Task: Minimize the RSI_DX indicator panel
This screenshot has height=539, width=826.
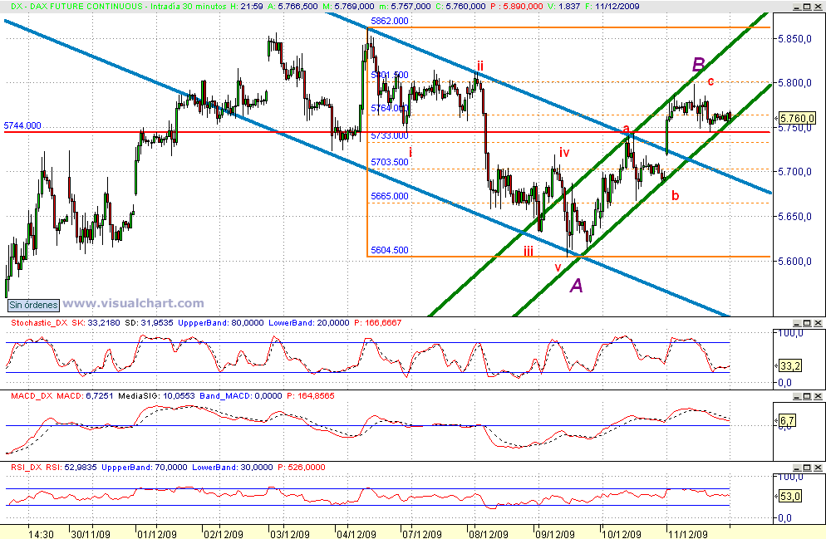Action: coord(798,468)
